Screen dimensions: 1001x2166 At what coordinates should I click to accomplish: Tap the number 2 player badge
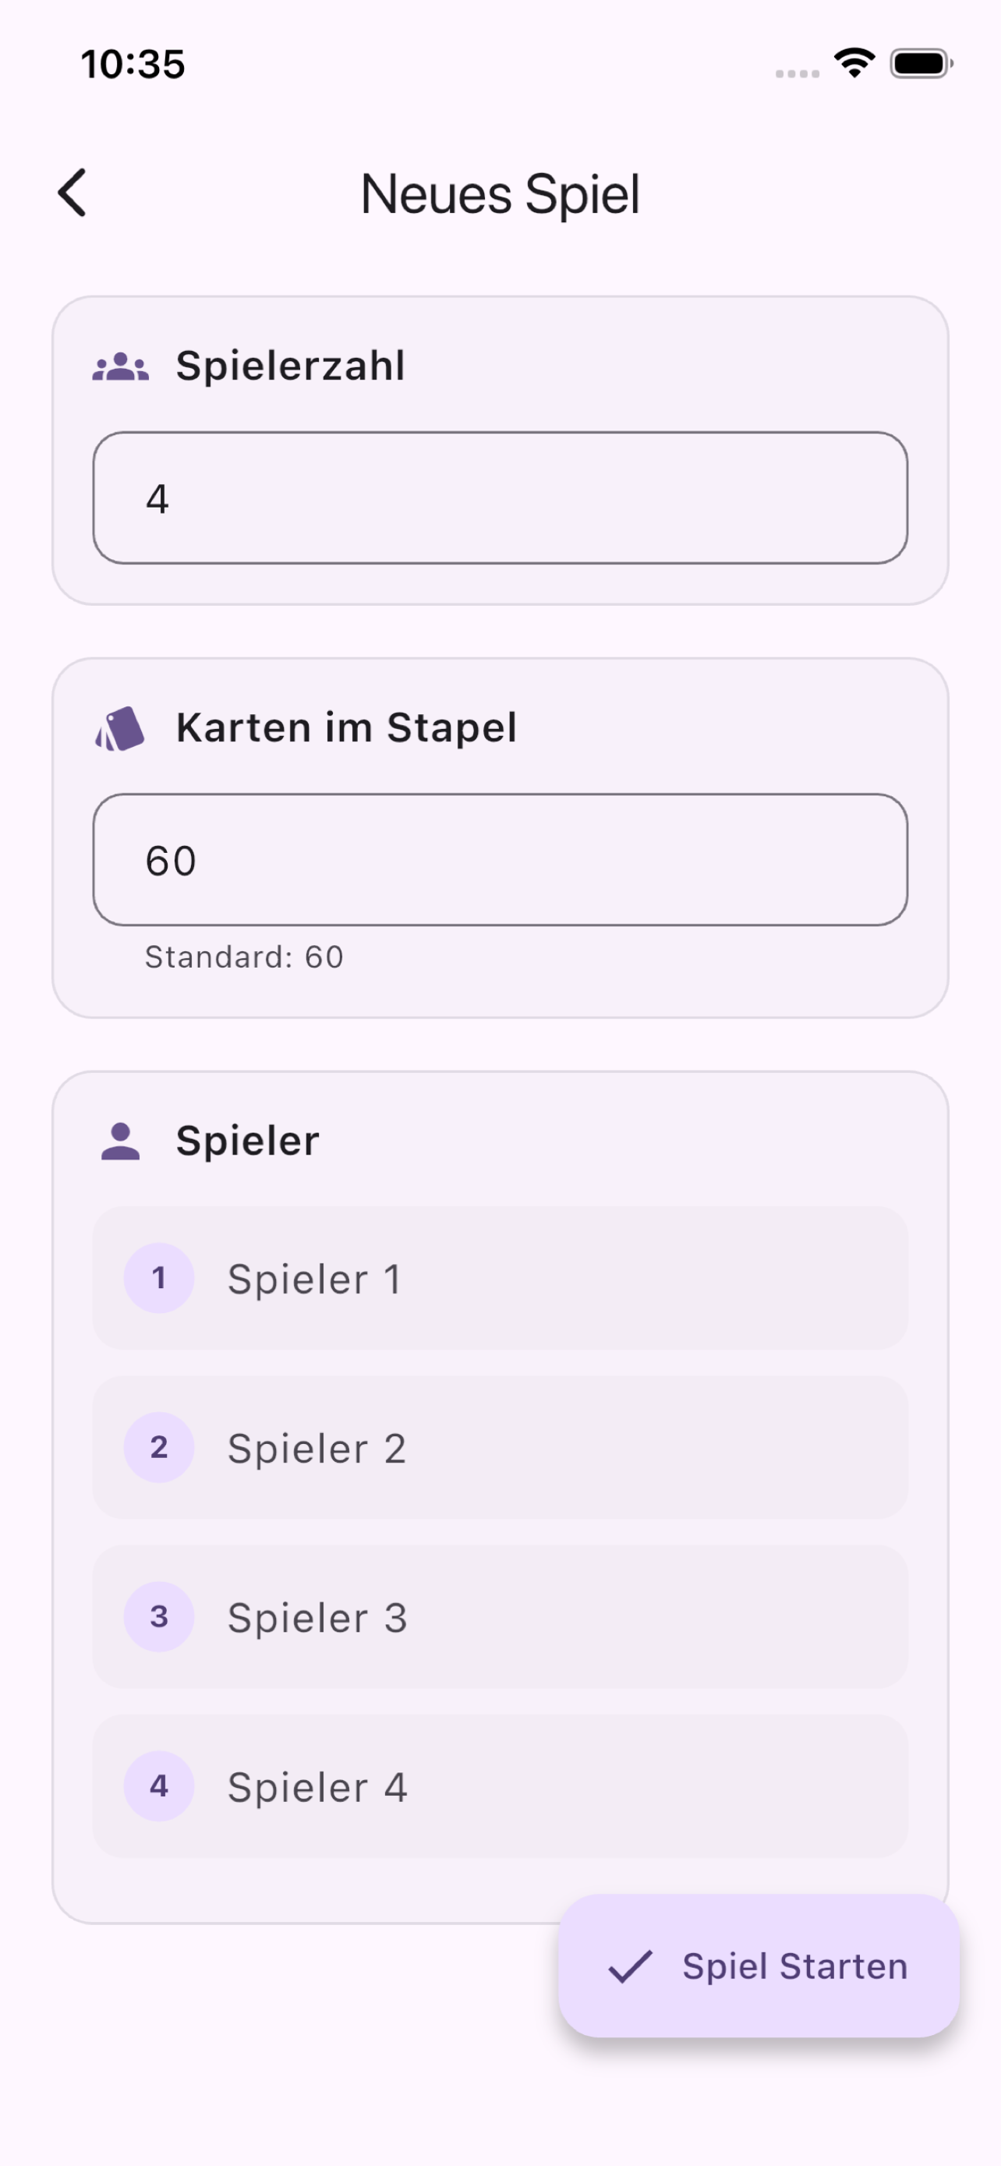(x=159, y=1447)
